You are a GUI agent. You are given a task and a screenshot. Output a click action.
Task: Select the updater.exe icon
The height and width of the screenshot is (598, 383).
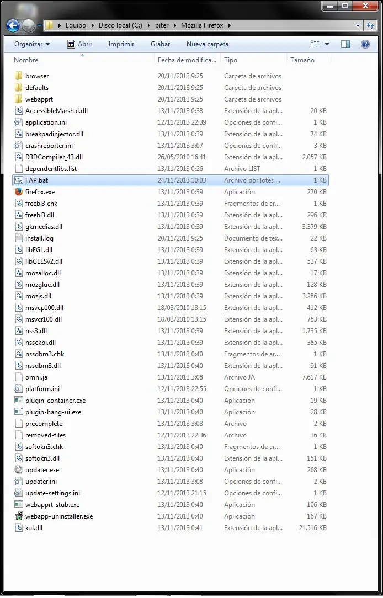19,470
